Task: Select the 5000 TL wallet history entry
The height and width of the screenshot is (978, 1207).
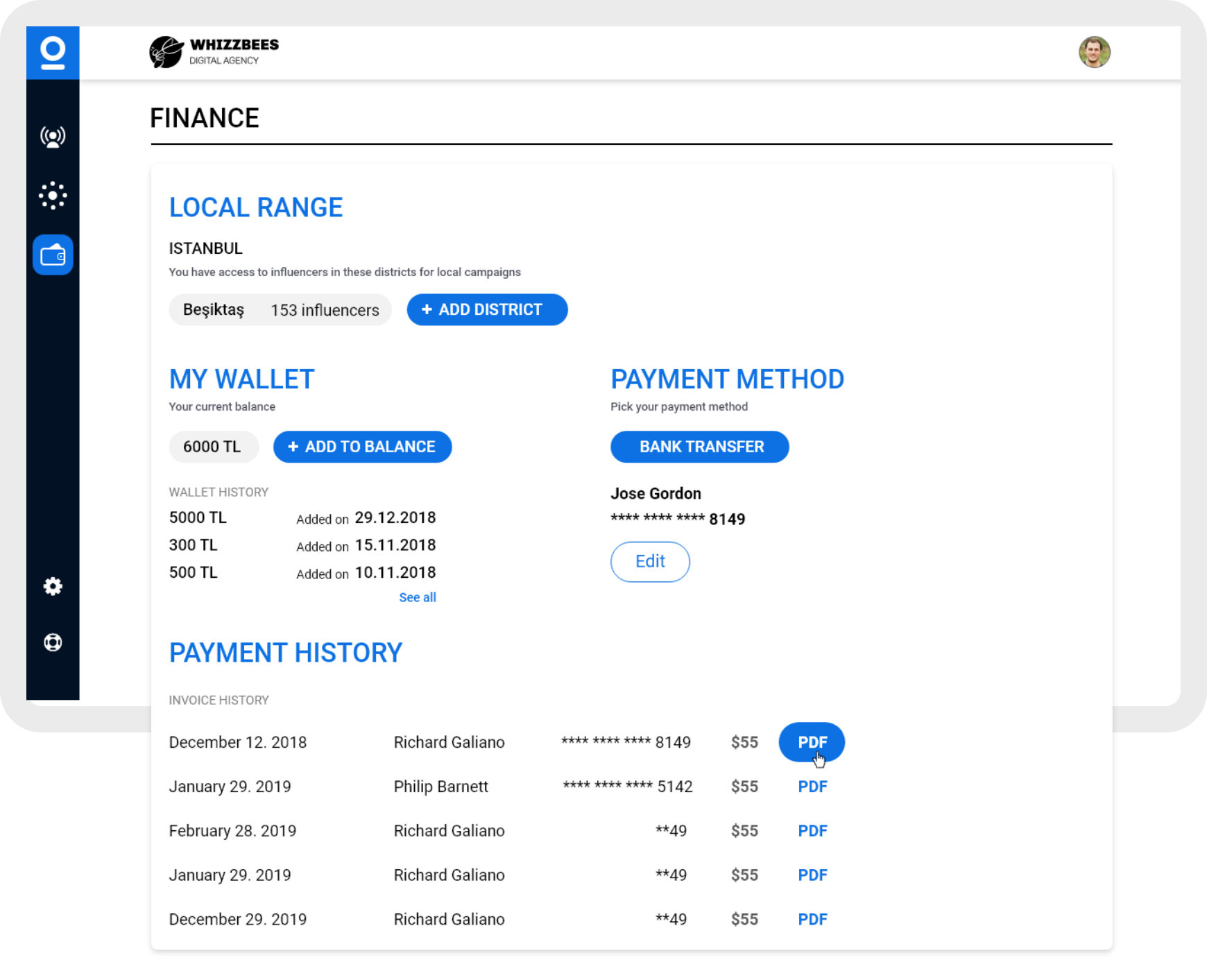Action: 198,518
